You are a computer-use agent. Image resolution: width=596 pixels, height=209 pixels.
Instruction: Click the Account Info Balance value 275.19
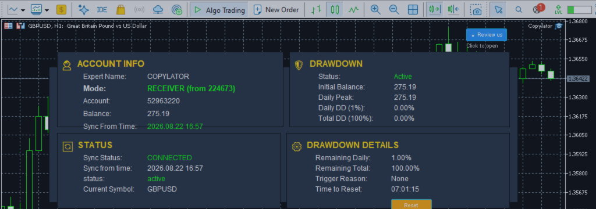158,113
